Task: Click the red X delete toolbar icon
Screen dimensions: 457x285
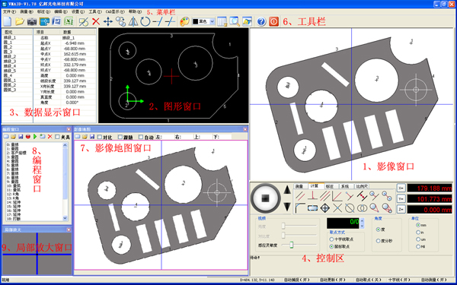Action: [96, 21]
